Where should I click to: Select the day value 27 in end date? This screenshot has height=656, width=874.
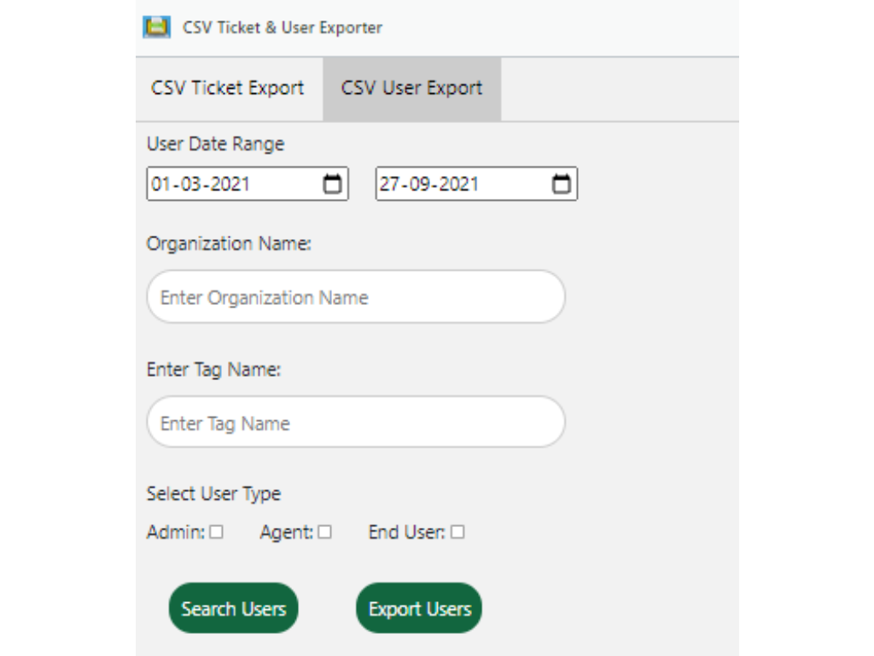tap(390, 184)
